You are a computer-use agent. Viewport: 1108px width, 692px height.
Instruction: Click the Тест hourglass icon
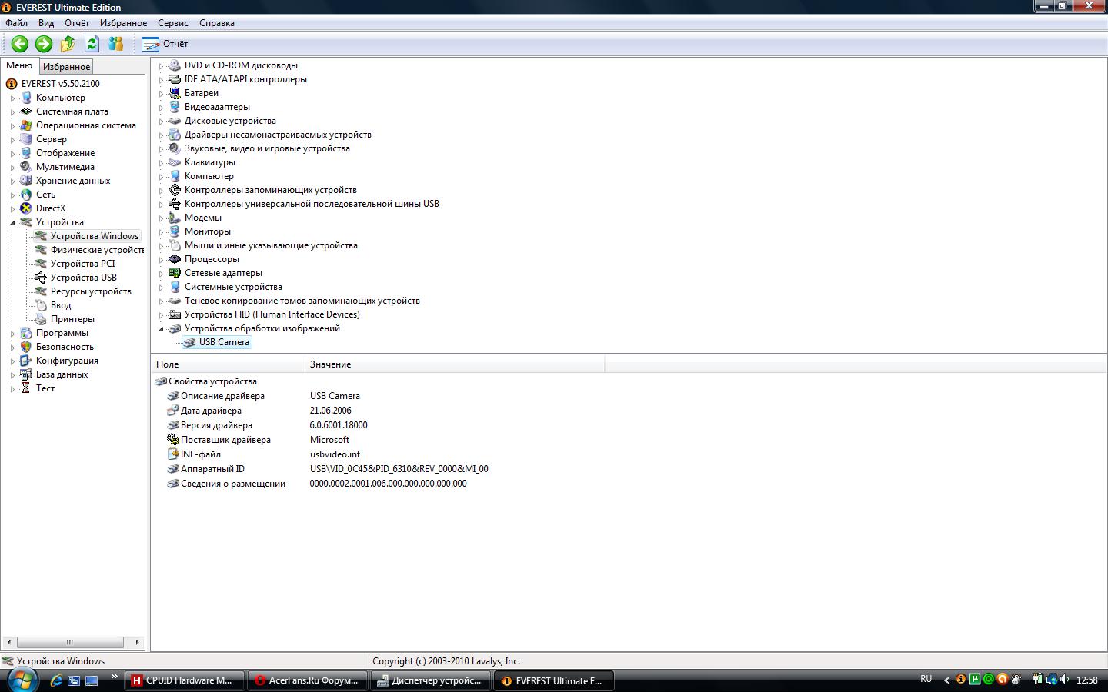[x=26, y=388]
